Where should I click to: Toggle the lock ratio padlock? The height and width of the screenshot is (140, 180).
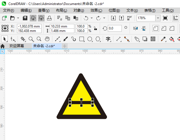coord(95,28)
